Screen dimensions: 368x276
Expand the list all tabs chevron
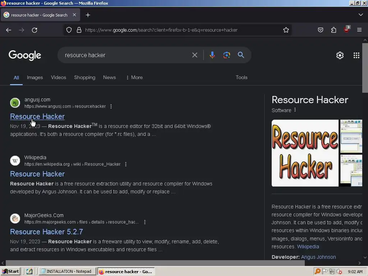tap(361, 15)
